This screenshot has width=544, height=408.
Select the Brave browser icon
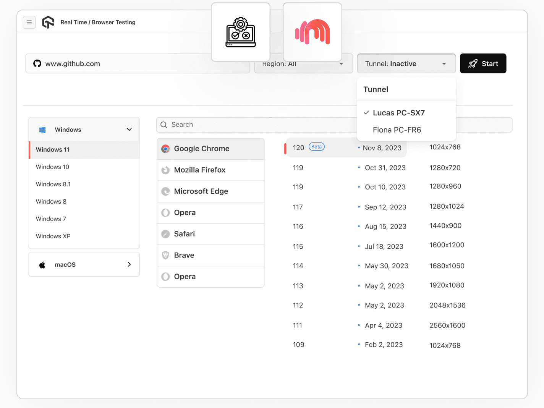coord(165,255)
